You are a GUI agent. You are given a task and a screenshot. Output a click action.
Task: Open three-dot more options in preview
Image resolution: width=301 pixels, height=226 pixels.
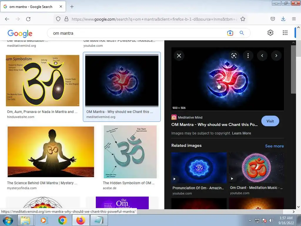tap(248, 56)
